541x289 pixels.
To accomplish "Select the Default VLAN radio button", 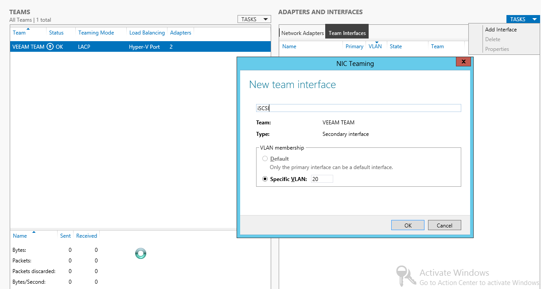I will [x=265, y=158].
